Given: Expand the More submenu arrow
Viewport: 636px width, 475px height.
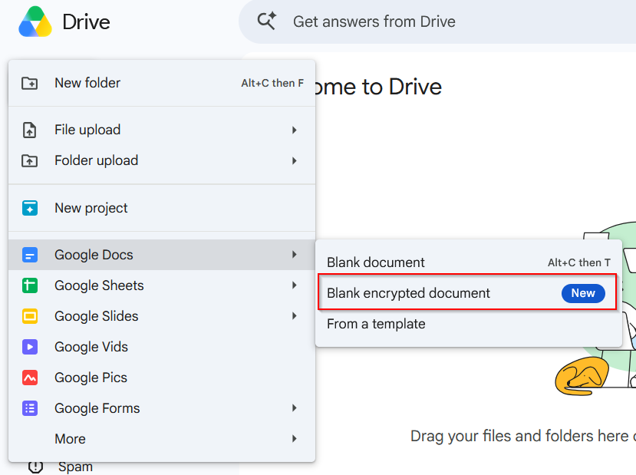Looking at the screenshot, I should tap(295, 439).
